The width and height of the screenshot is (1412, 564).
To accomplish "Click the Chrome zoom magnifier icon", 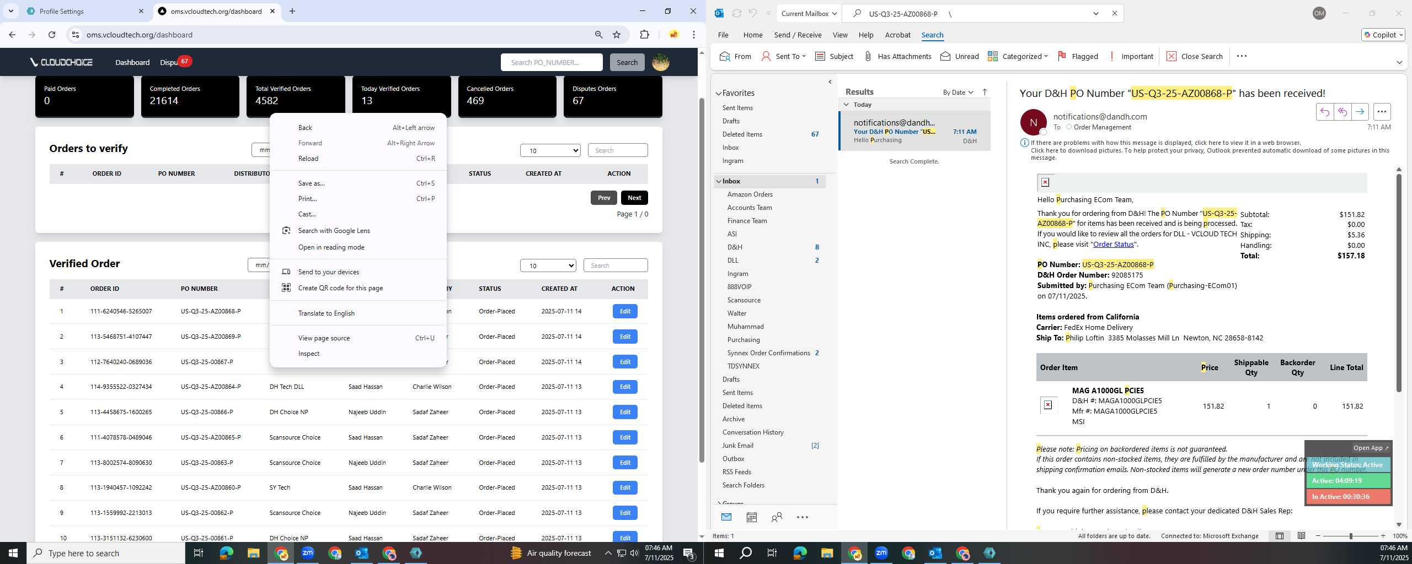I will 599,35.
